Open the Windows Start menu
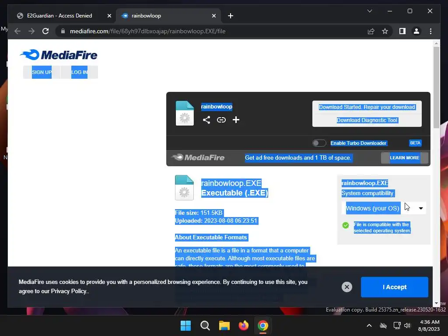 tap(185, 325)
